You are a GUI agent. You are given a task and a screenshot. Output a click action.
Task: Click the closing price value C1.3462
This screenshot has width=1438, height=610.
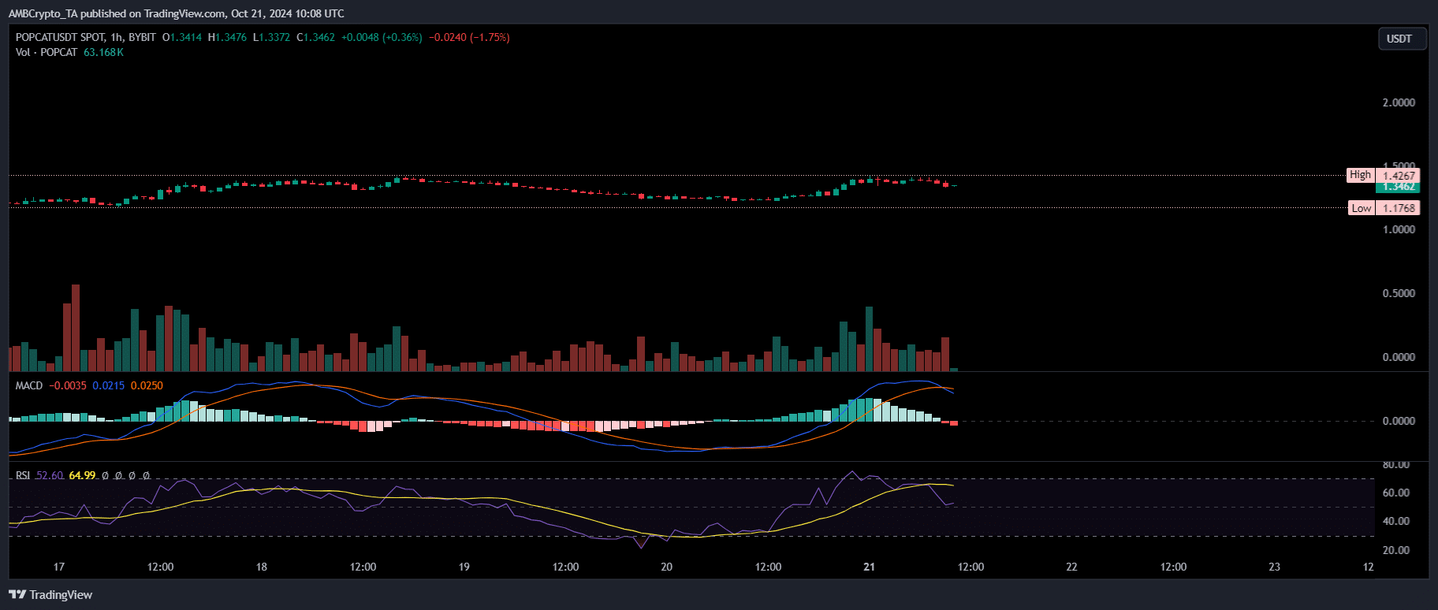coord(315,37)
